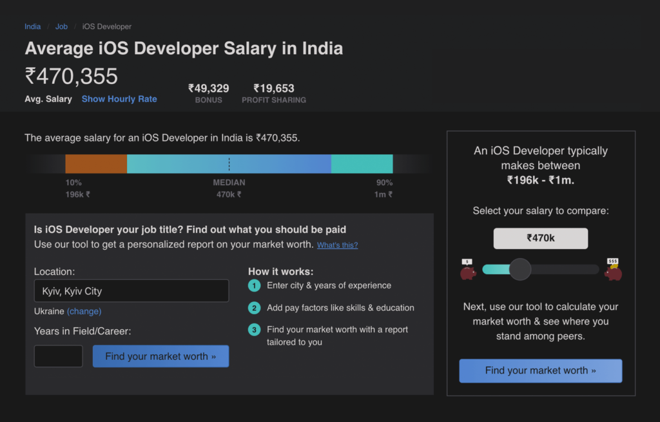Change the Ukraine country setting

[84, 311]
